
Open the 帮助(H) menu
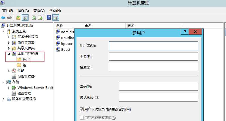tap(55, 11)
